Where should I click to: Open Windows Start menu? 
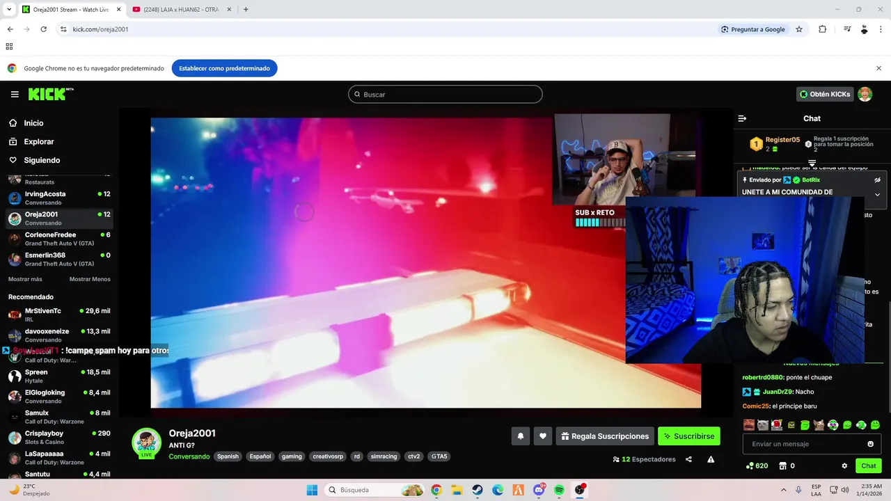click(312, 490)
